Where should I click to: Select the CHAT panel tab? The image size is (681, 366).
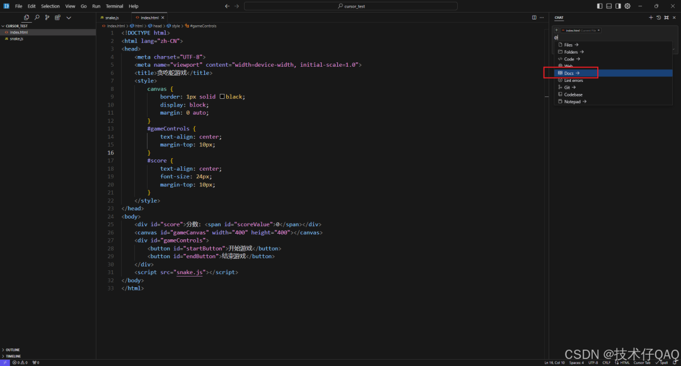click(x=559, y=18)
